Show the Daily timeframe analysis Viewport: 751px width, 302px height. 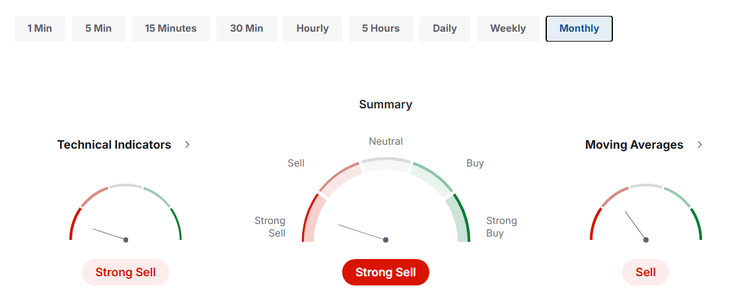(x=445, y=28)
